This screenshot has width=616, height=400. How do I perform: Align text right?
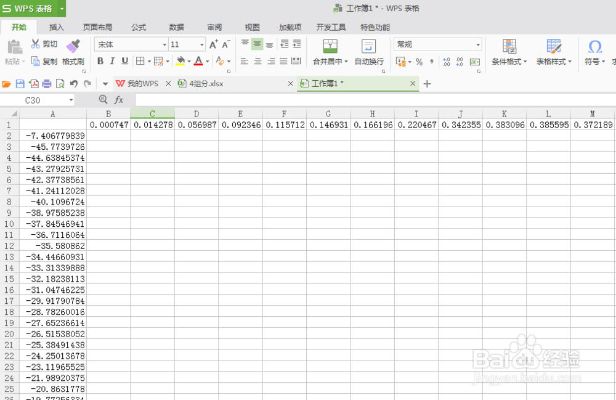coord(271,61)
